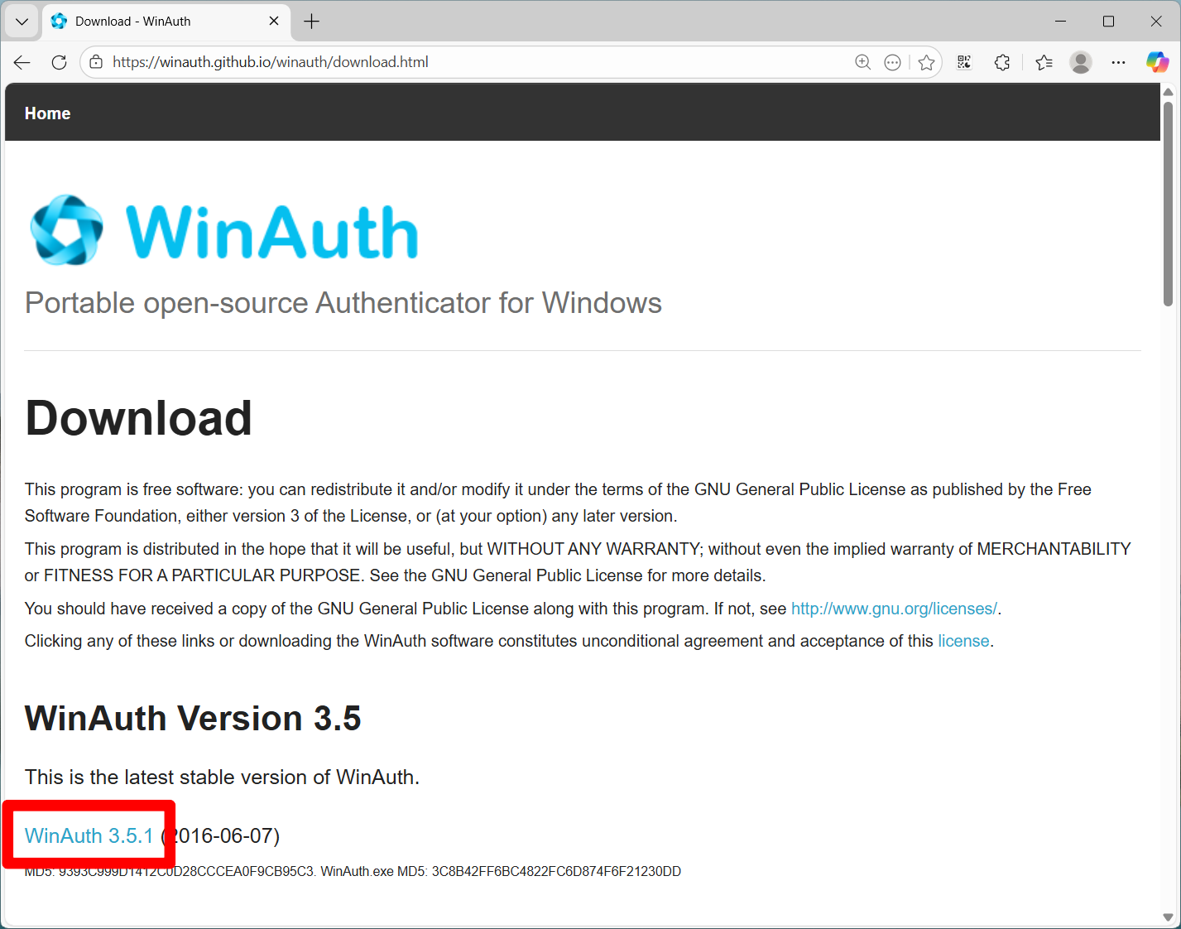The image size is (1181, 929).
Task: Open the address bar more options dots
Action: [x=892, y=62]
